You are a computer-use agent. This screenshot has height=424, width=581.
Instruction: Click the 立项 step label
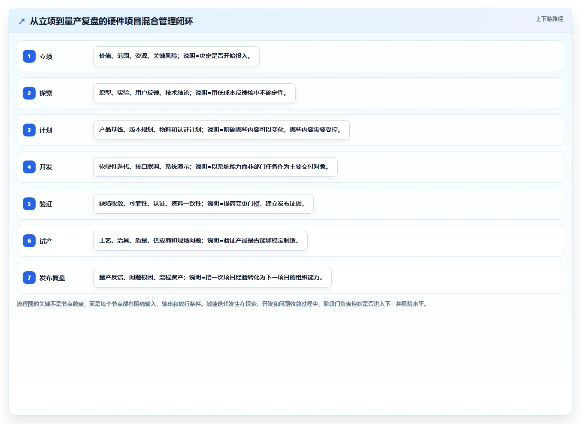click(46, 57)
